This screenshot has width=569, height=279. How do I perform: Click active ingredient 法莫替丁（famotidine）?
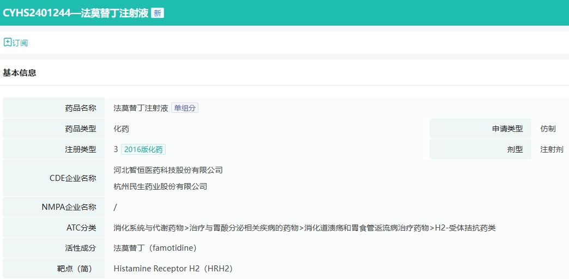tap(155, 248)
